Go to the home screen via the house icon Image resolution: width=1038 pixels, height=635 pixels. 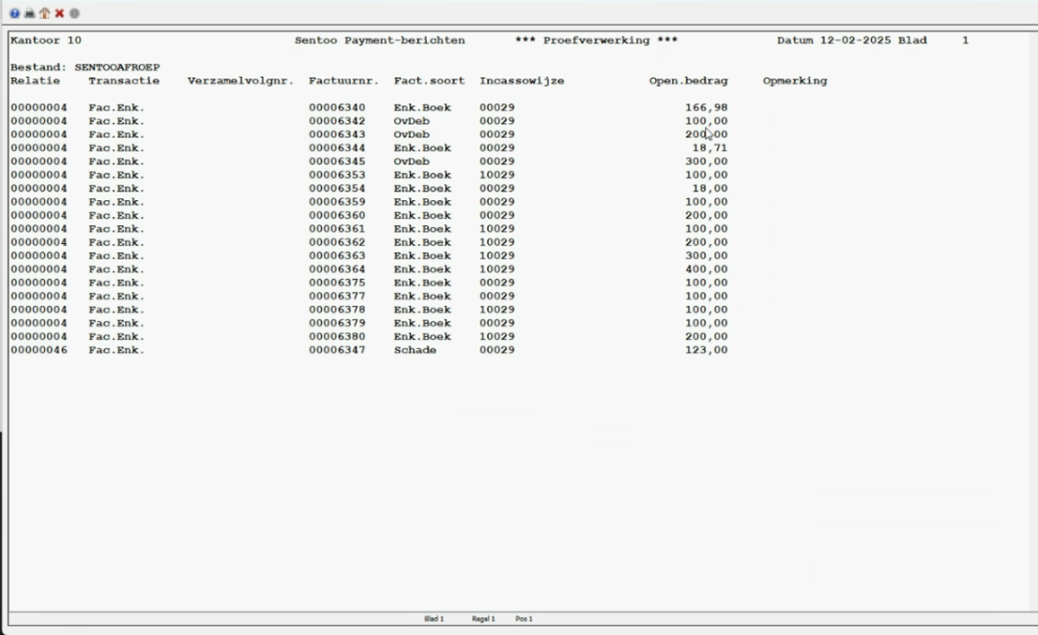coord(44,13)
